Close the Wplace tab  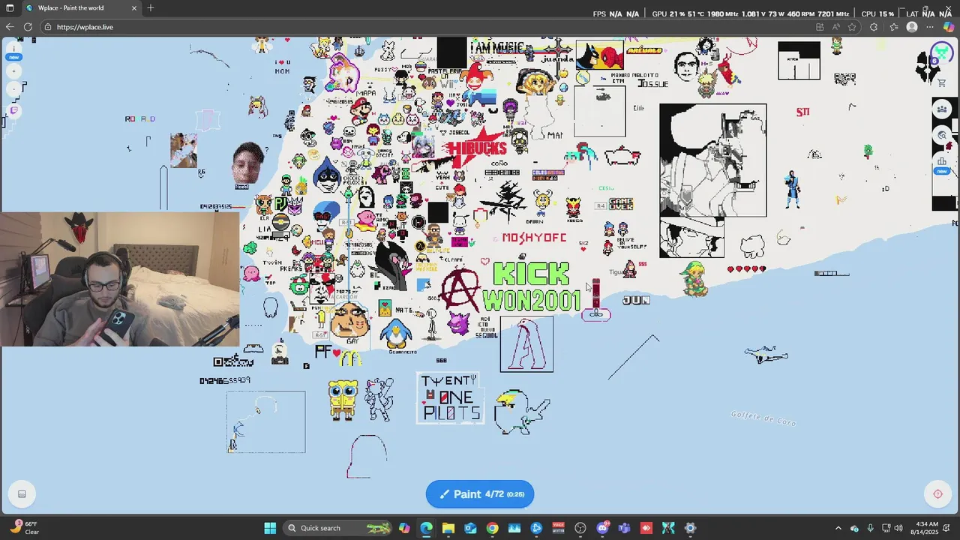(x=134, y=8)
